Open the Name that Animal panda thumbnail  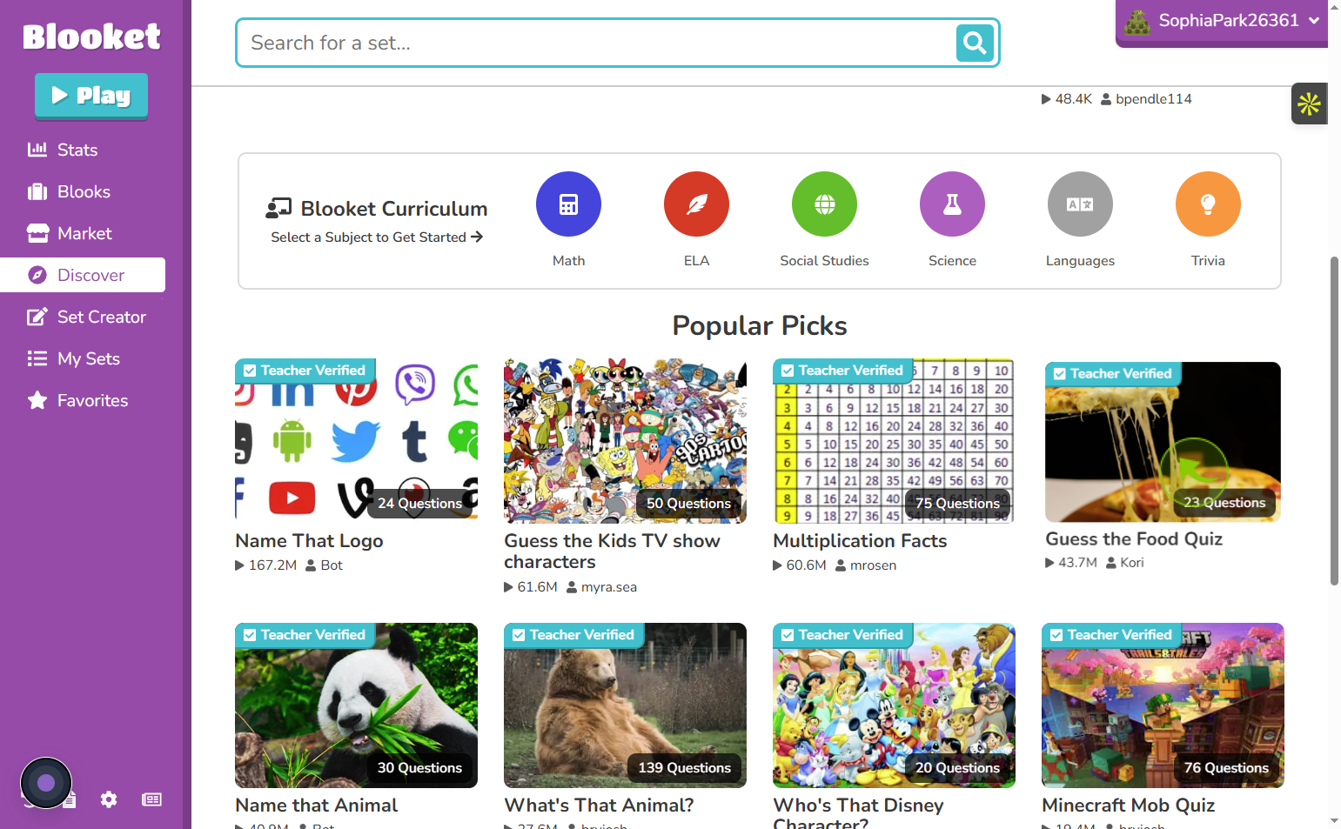pos(356,705)
